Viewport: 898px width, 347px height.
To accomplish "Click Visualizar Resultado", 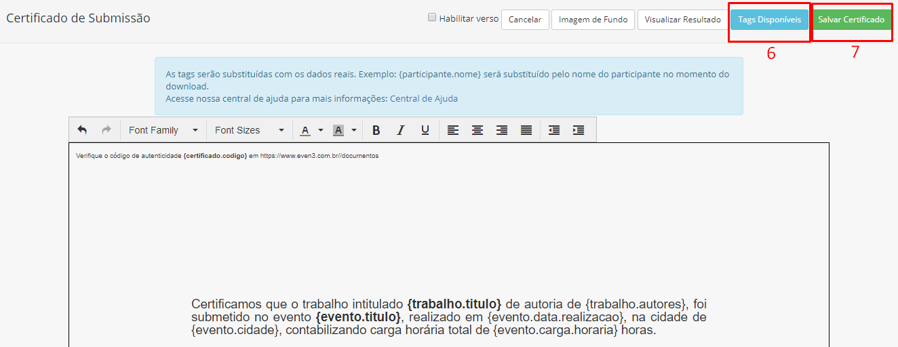I will coord(682,20).
